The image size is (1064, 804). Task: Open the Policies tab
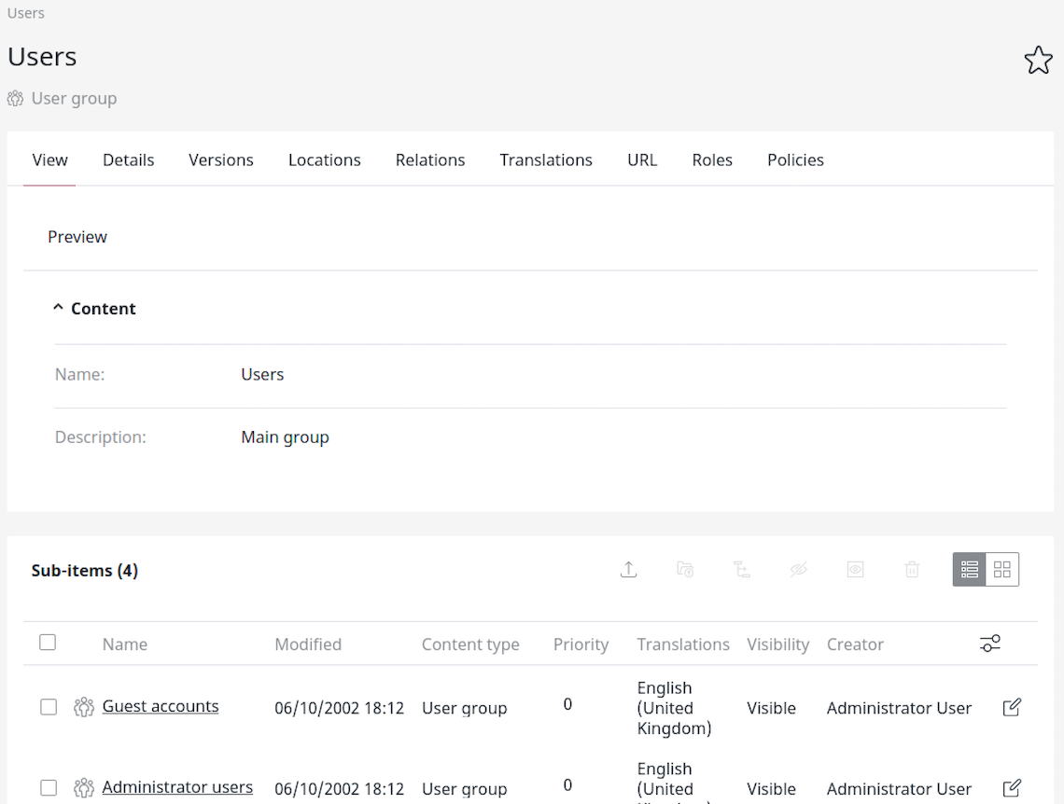pos(795,160)
